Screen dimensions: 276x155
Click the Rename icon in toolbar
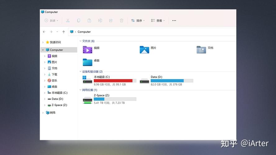(100, 20)
